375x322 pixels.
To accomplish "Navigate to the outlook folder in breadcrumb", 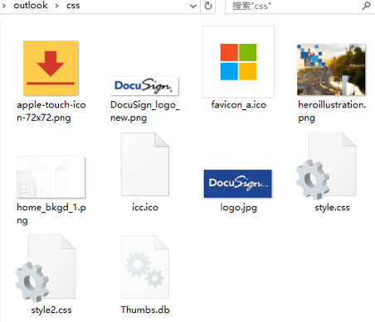I will (x=31, y=5).
